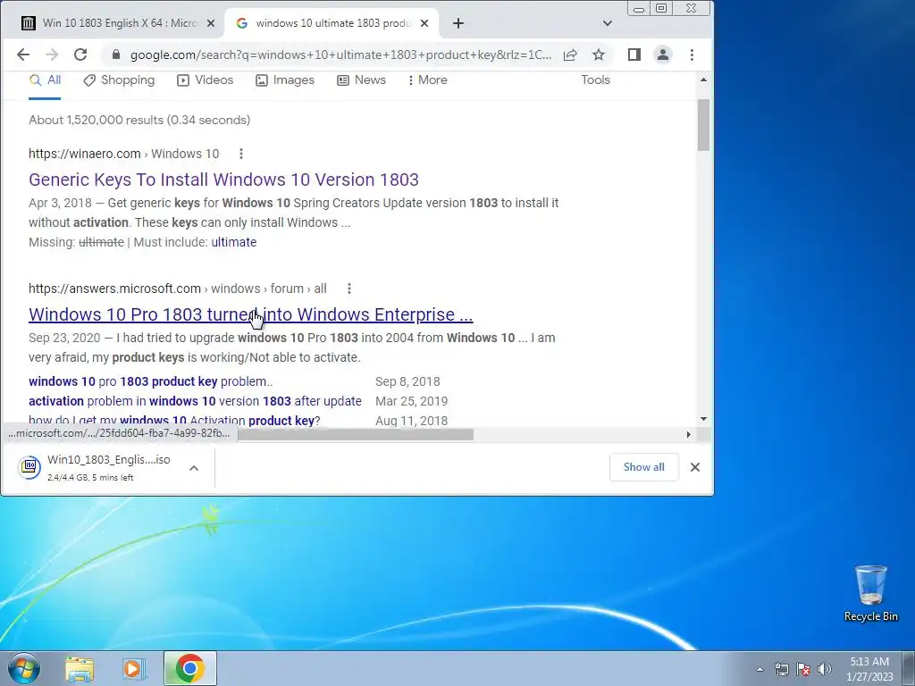Open options for winaero.com result

(241, 154)
